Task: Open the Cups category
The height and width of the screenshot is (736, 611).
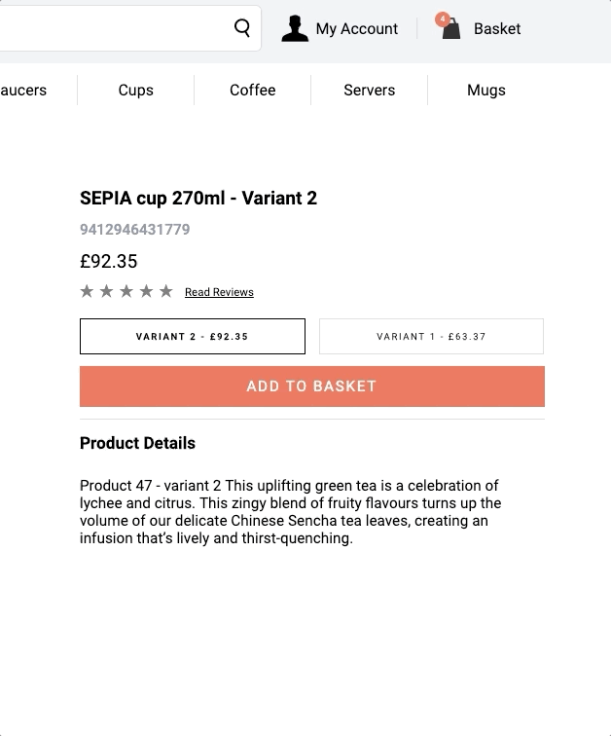Action: point(135,90)
